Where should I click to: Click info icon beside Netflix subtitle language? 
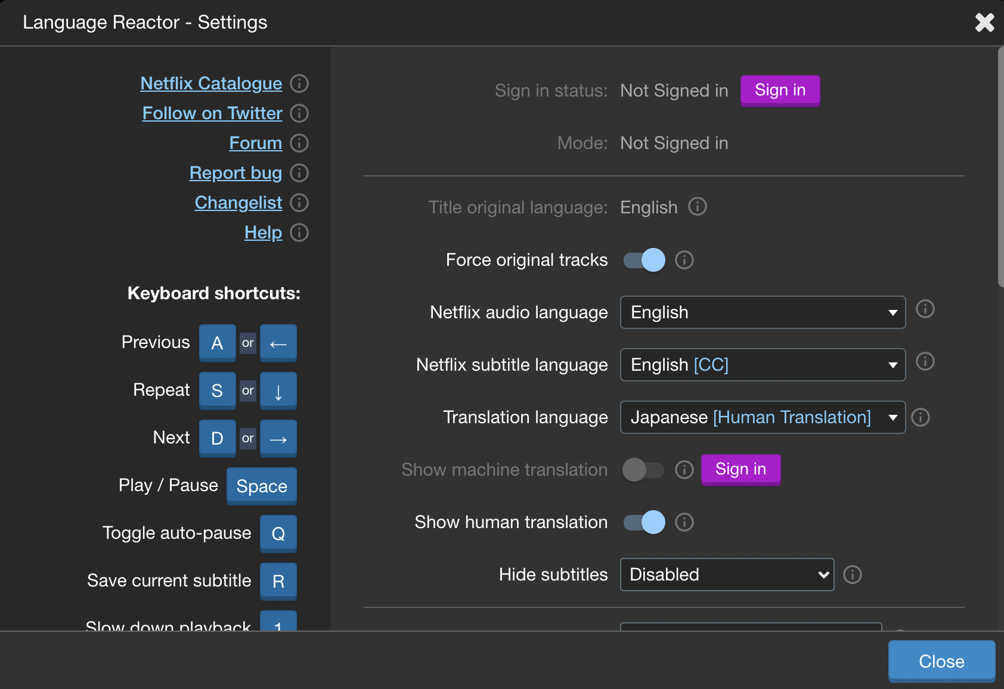click(925, 361)
